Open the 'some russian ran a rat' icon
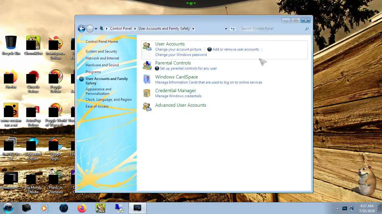This screenshot has height=214, width=382. pos(11,110)
